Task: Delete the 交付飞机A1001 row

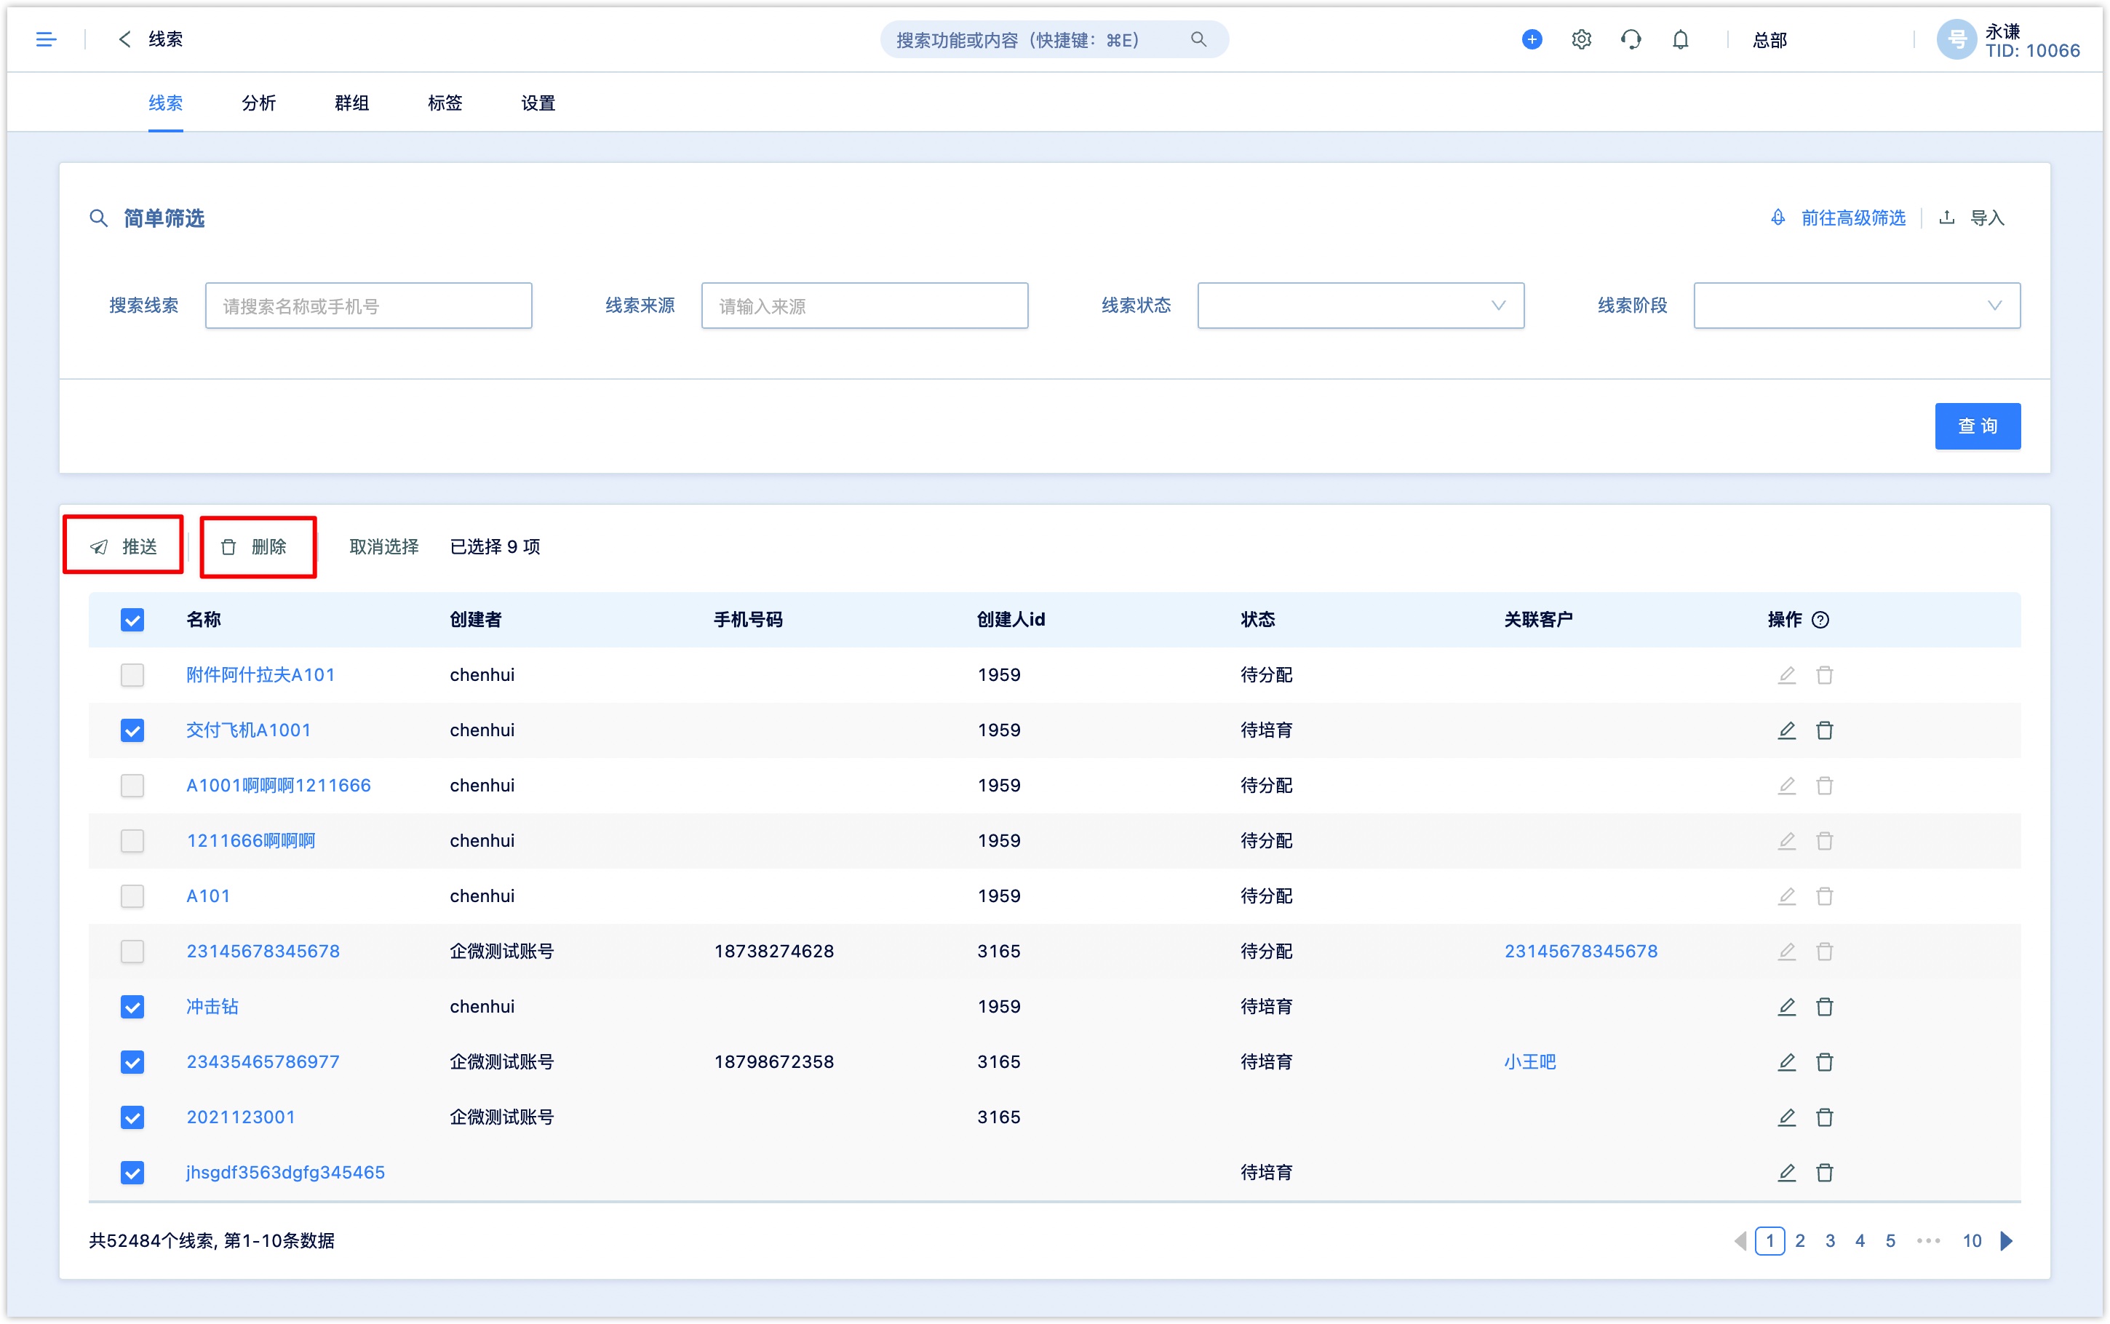Action: (x=1824, y=730)
